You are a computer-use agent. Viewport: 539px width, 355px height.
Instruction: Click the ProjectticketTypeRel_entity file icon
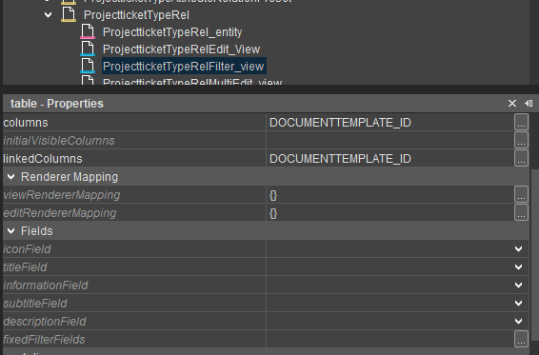coord(88,31)
